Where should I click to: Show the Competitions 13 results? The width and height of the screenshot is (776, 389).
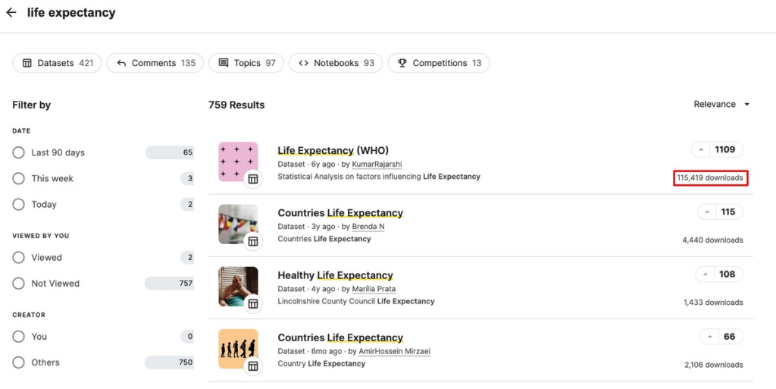tap(439, 64)
